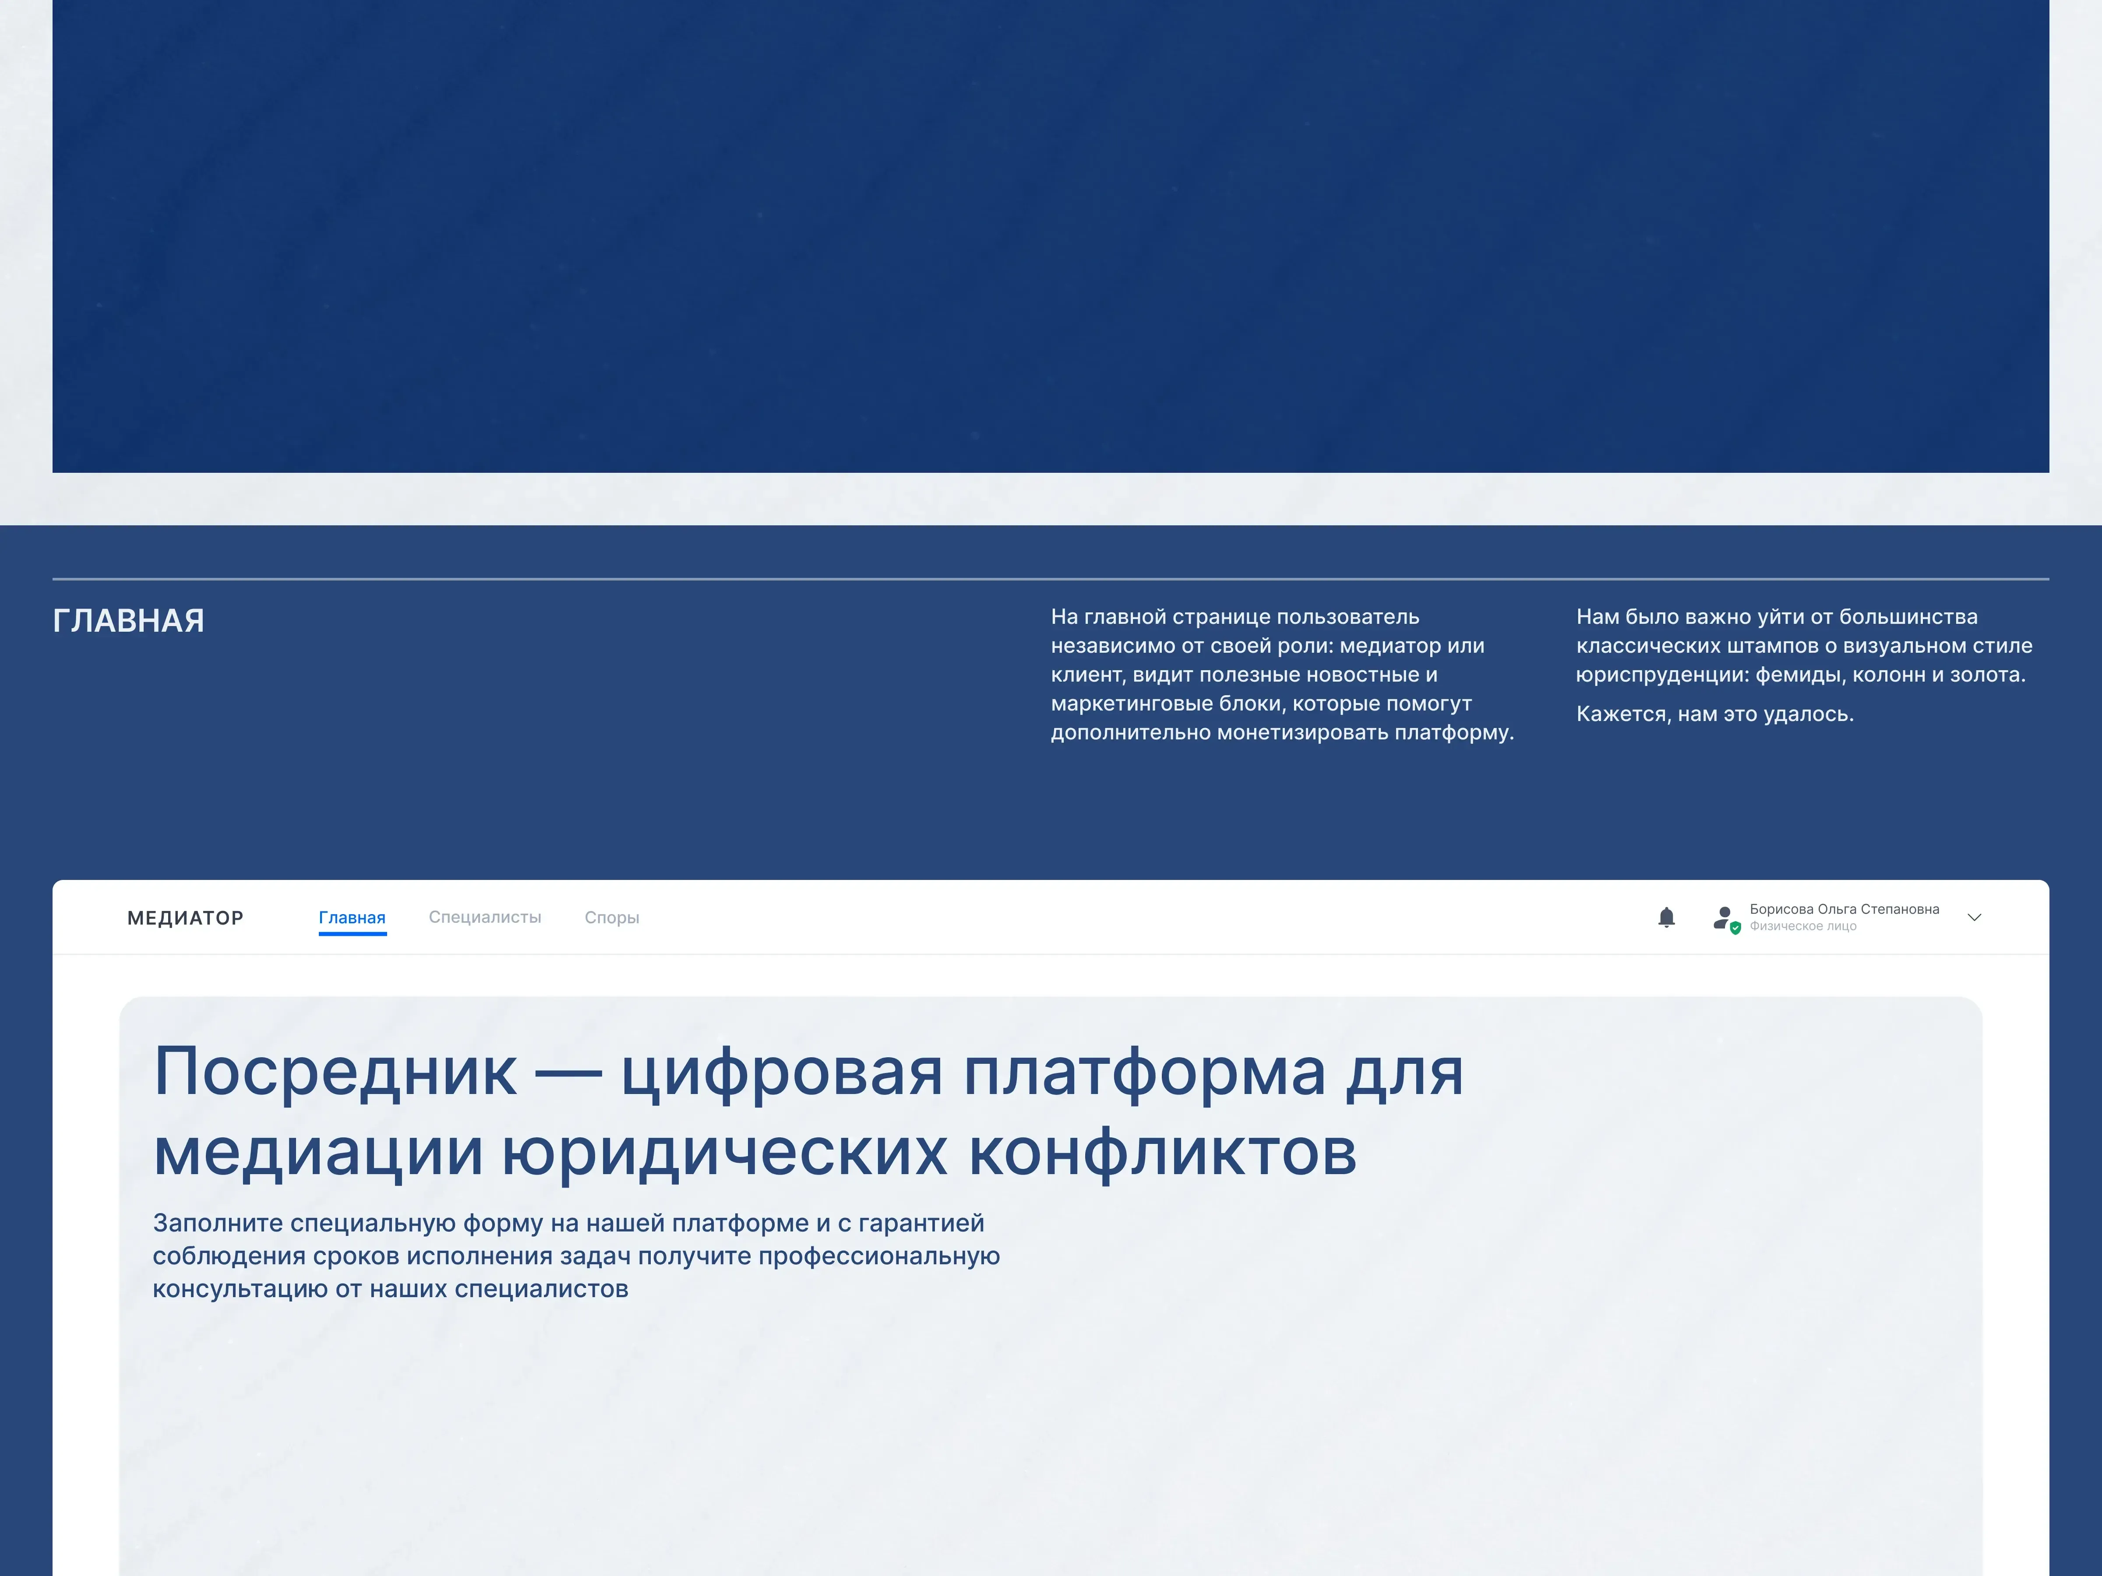Select the Главная navigation item
The image size is (2102, 1576).
pyautogui.click(x=352, y=917)
